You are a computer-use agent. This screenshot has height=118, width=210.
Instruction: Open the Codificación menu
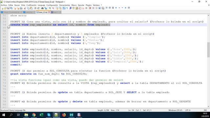click(x=31, y=5)
